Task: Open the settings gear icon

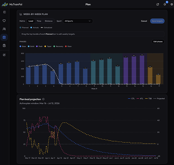Action: pos(172,4)
